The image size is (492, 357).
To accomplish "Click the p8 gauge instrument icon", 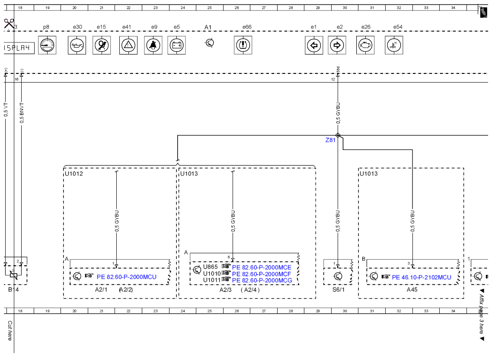I will (48, 45).
